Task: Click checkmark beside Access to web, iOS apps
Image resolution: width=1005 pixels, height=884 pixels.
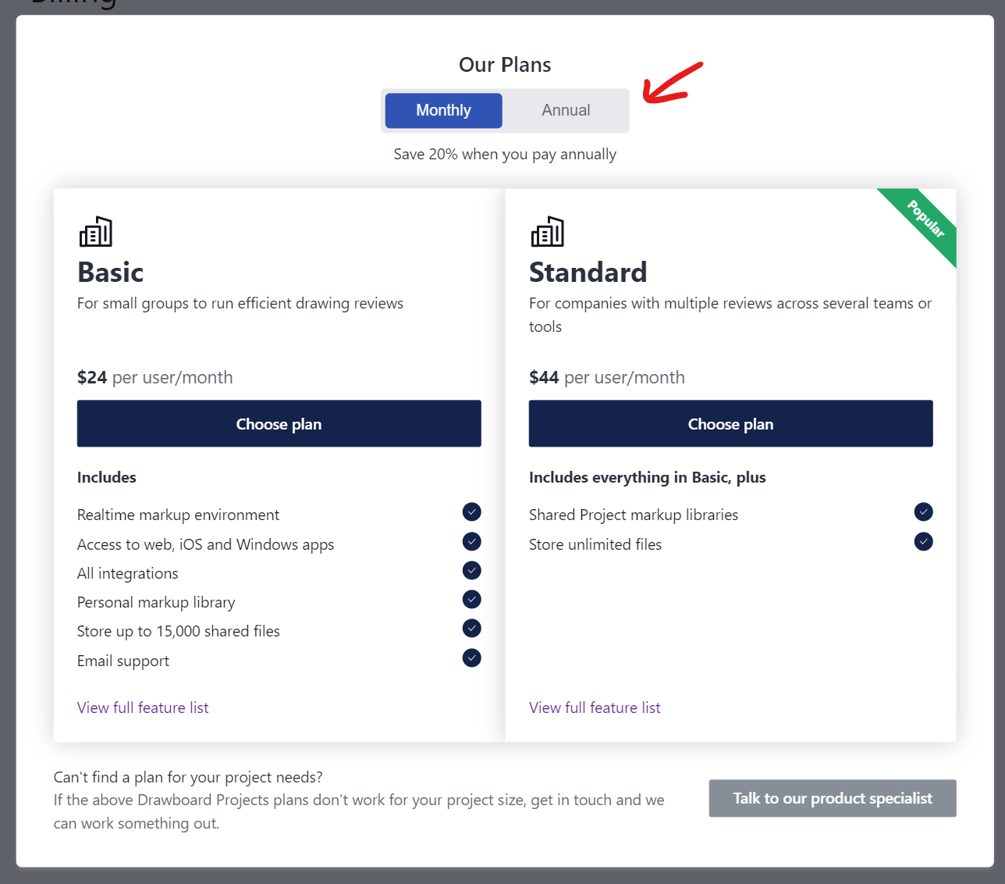Action: (x=472, y=542)
